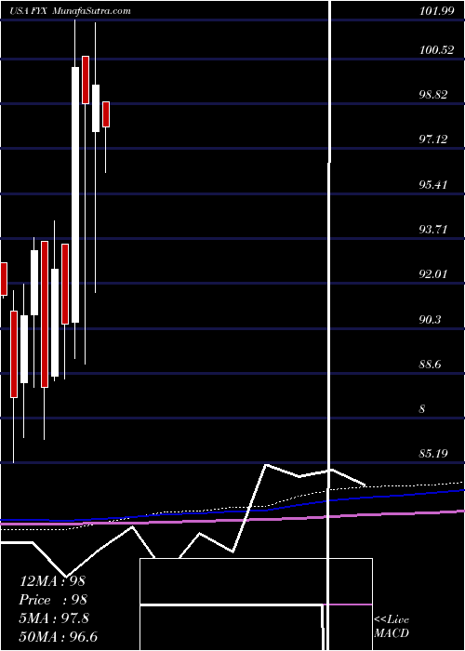Click the Price : 98 reading
The height and width of the screenshot is (651, 465).
(53, 600)
